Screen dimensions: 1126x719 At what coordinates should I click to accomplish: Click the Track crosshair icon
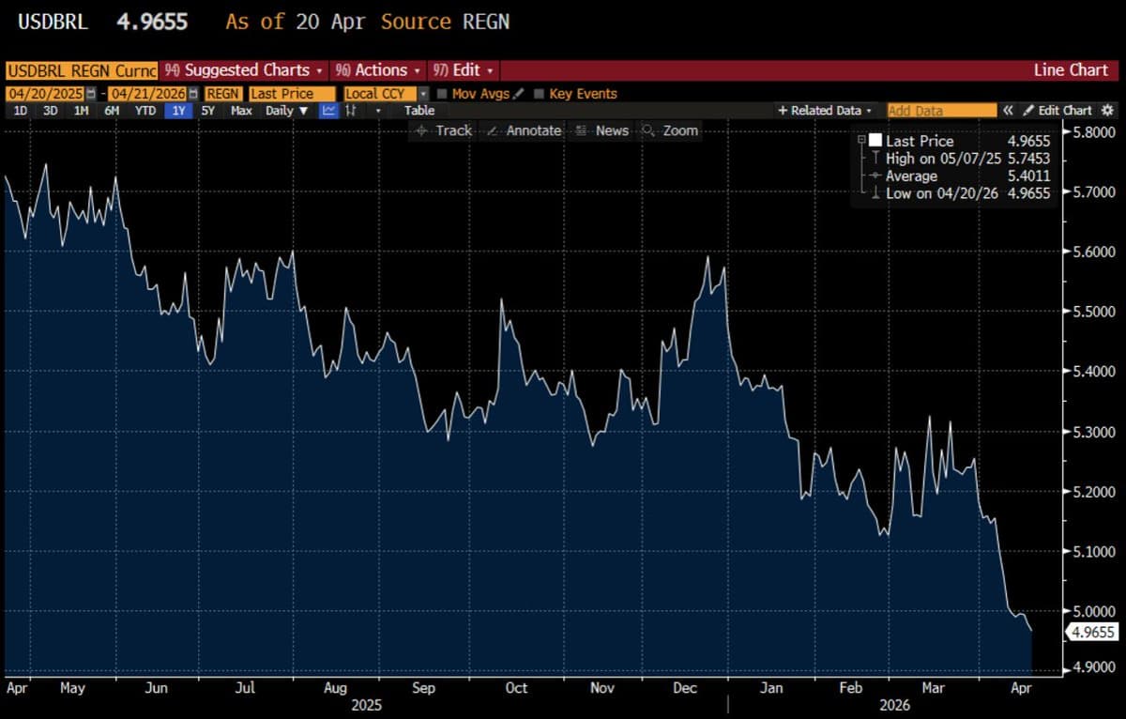[421, 130]
